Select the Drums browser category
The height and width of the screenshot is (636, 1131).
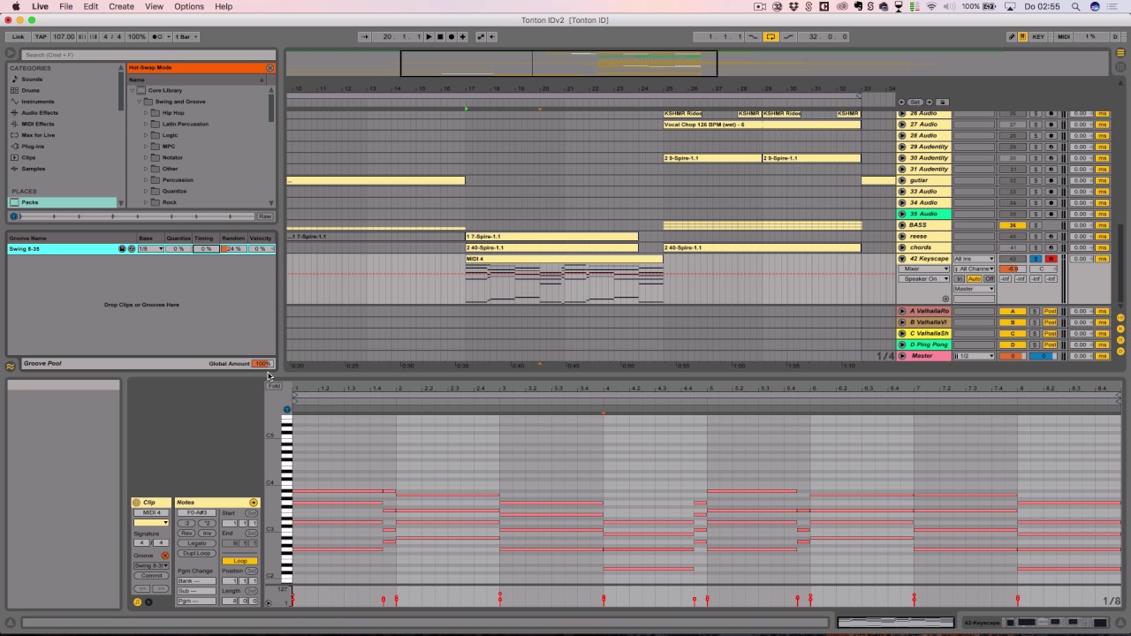point(31,90)
